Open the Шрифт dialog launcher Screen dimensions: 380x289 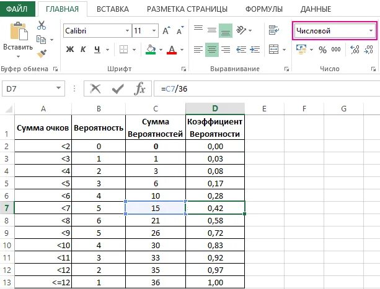click(183, 69)
